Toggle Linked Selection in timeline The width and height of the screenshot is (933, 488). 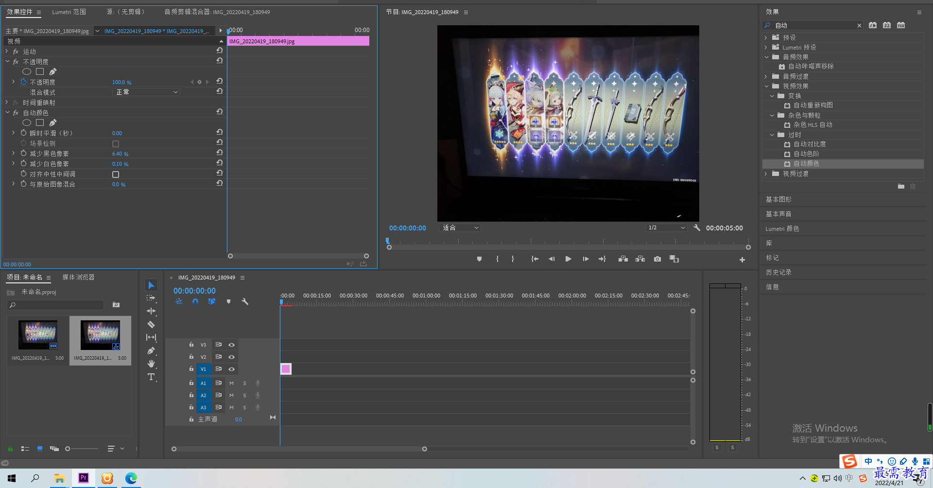(212, 301)
